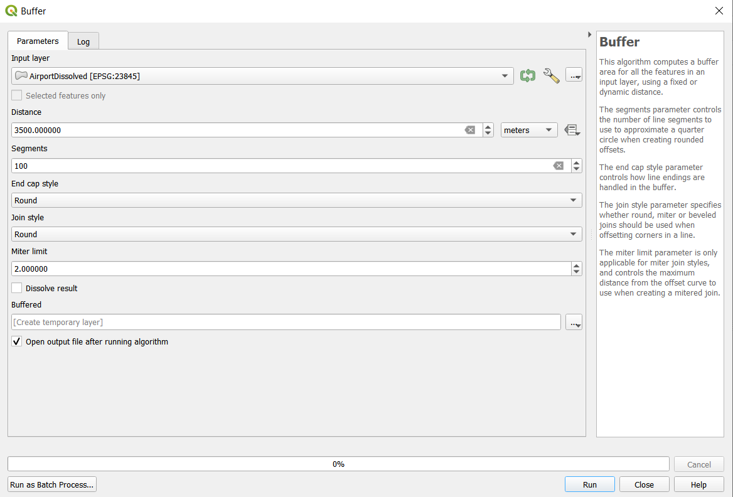
Task: Click the iterate over layer features icon
Action: coord(527,76)
